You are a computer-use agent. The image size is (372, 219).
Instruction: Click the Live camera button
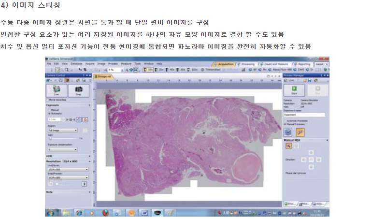(x=56, y=91)
